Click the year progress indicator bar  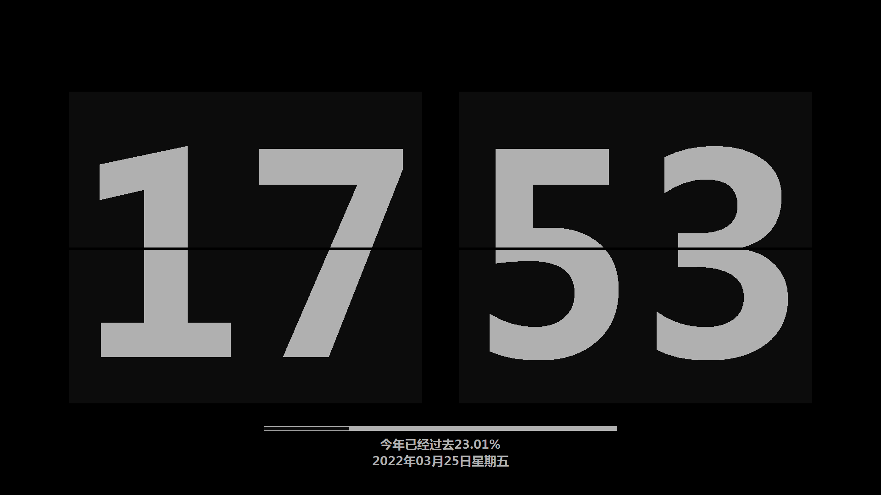[x=440, y=427]
